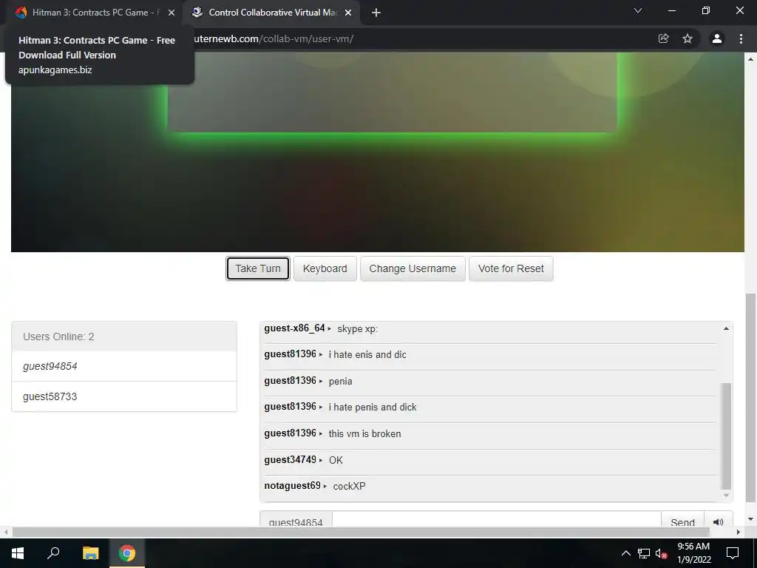757x568 pixels.
Task: Click username guest-x86_64 in chat
Action: 294,328
